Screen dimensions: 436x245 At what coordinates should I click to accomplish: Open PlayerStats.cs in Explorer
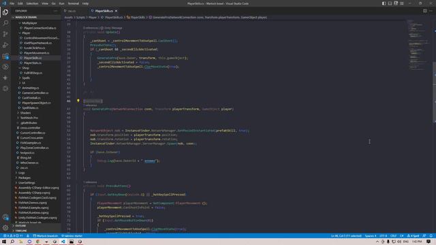coord(33,63)
